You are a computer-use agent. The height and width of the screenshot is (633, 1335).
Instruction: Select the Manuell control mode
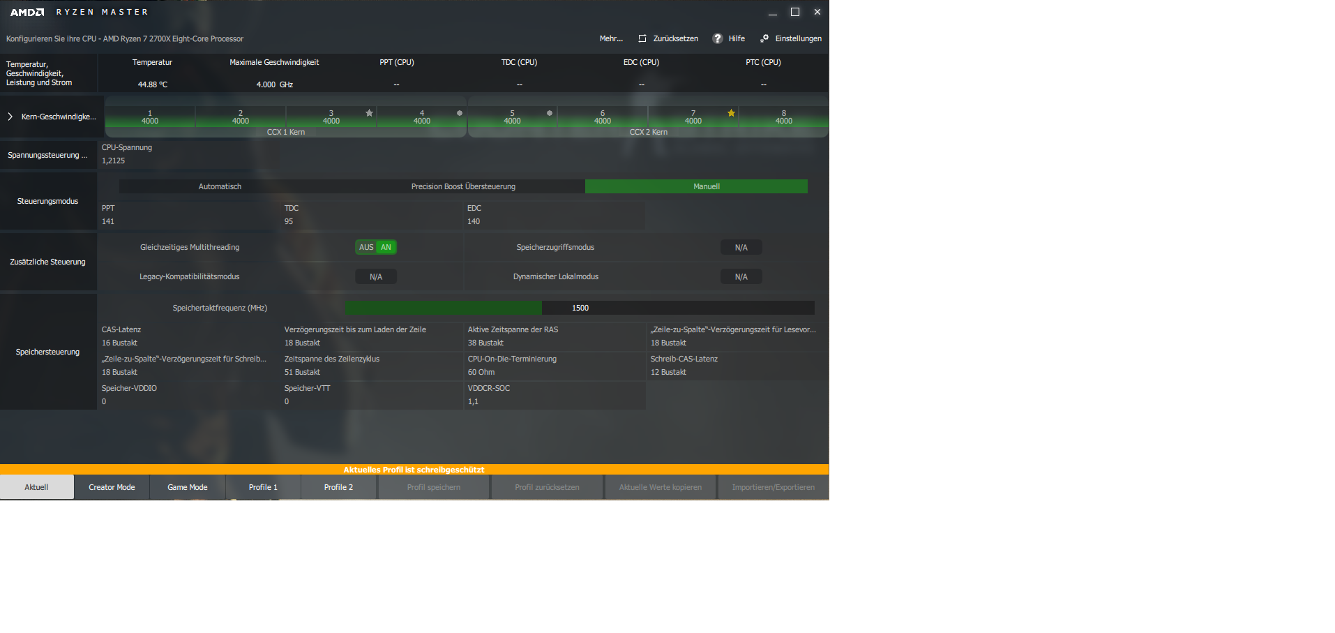click(x=696, y=186)
